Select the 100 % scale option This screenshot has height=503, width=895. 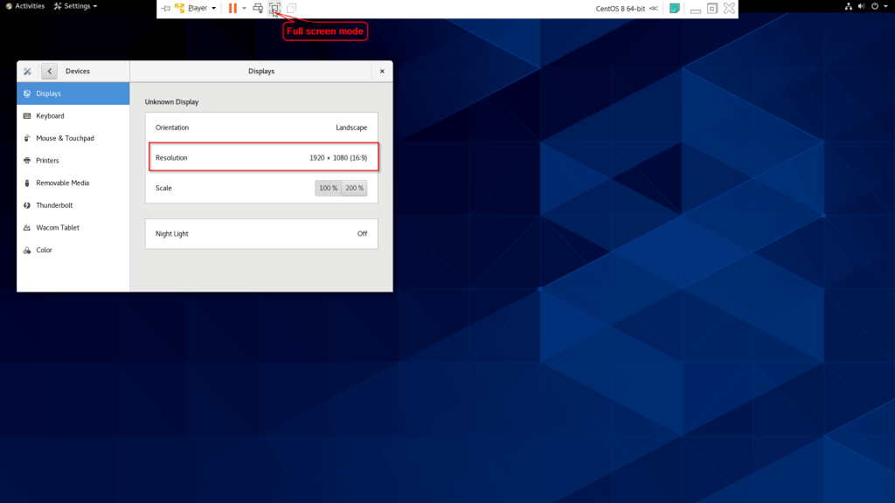tap(328, 188)
